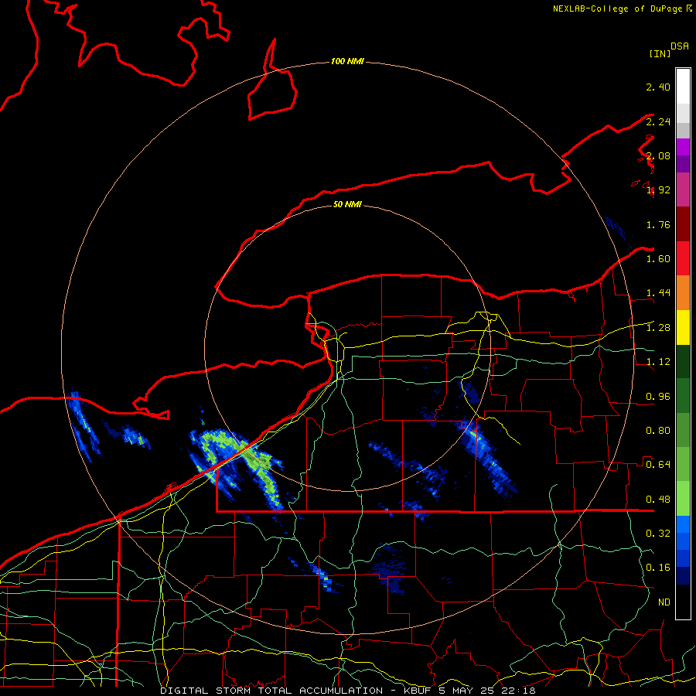Click the 0.48 legend value
Screen dimensions: 696x696
658,500
